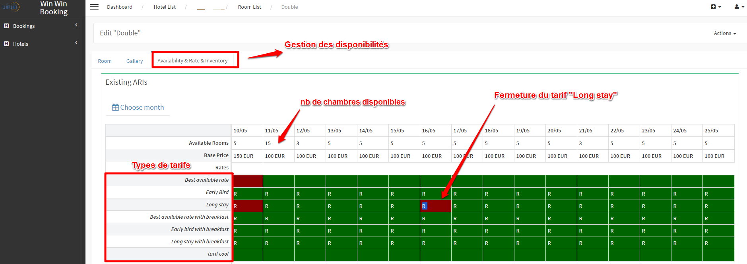Open the Actions dropdown
The height and width of the screenshot is (264, 747).
tap(725, 33)
